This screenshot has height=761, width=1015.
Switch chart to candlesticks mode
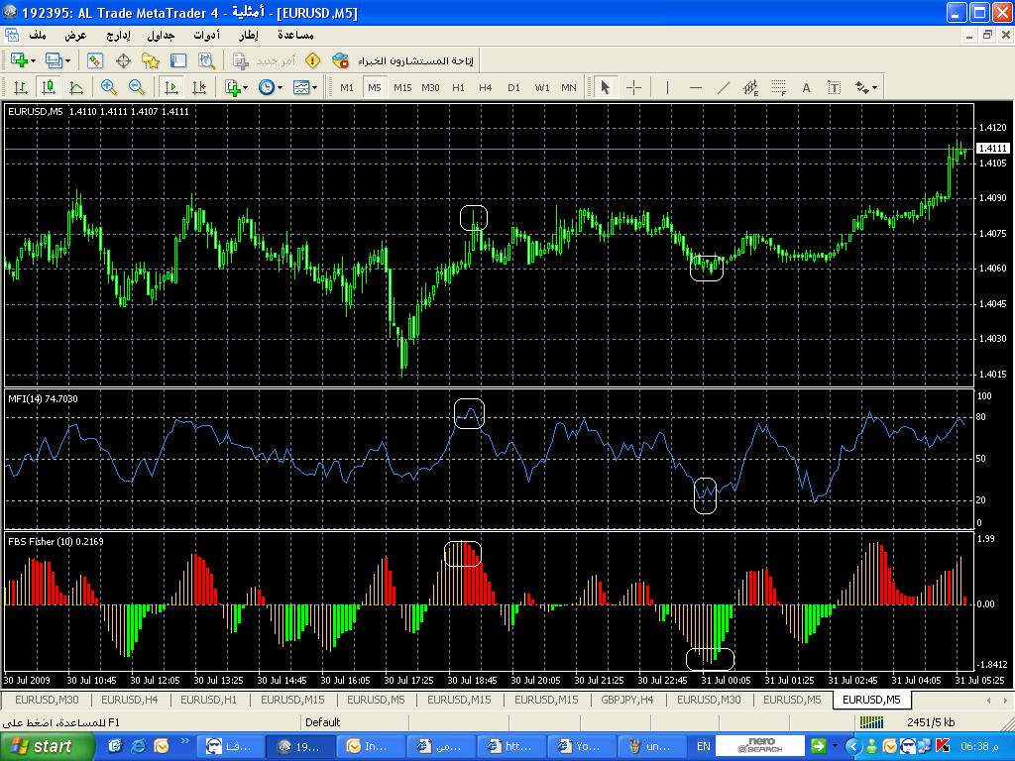[x=49, y=87]
